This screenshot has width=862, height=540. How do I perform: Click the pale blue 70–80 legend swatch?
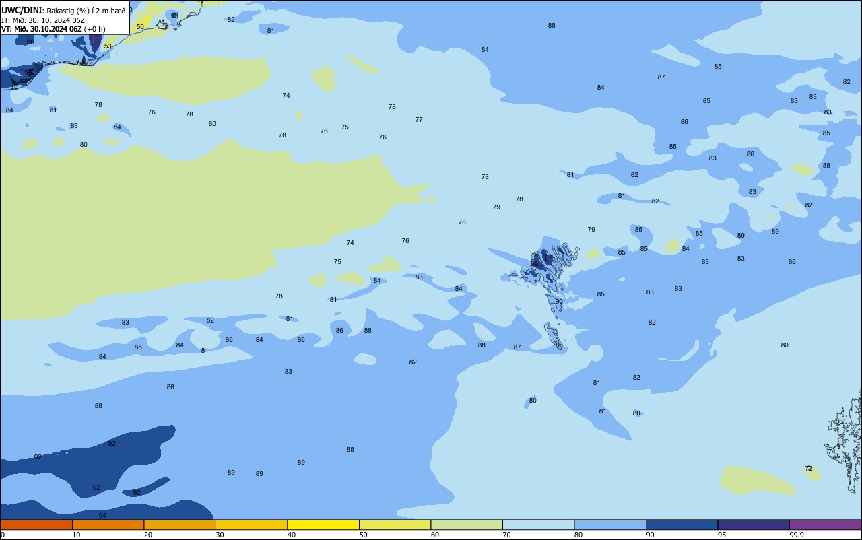tap(538, 525)
